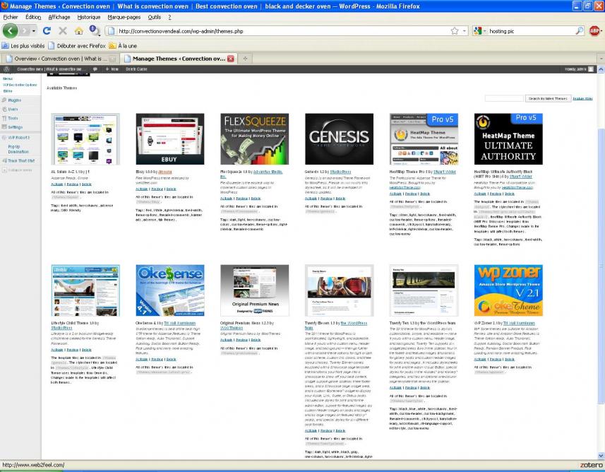This screenshot has width=605, height=472.
Task: Click the Genesis theme thumbnail
Action: (x=339, y=139)
